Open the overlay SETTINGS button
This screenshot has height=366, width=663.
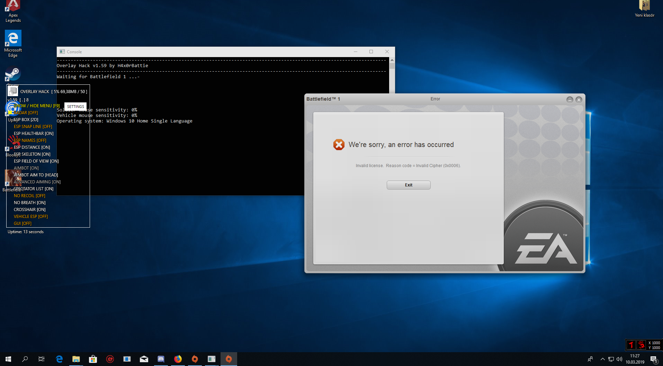point(75,107)
